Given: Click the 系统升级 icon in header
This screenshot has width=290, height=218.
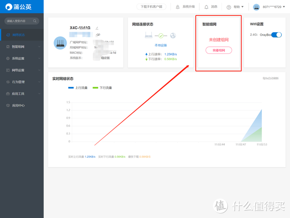Looking at the screenshot, I should point(178,7).
